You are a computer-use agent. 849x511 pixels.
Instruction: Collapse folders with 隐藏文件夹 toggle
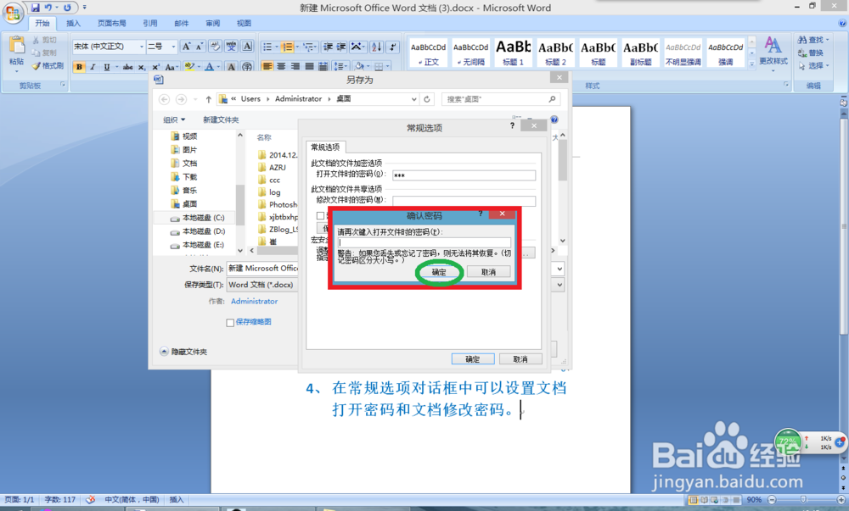pos(183,352)
